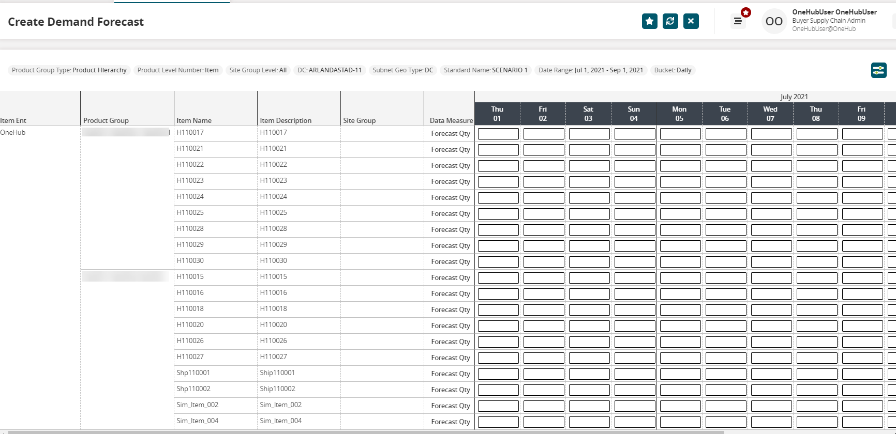
Task: Click the DC: ARLANDASTAD-11 filter chip
Action: [x=330, y=70]
